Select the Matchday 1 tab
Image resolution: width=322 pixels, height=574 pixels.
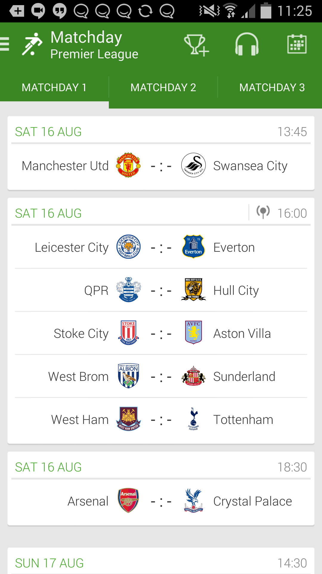[54, 88]
